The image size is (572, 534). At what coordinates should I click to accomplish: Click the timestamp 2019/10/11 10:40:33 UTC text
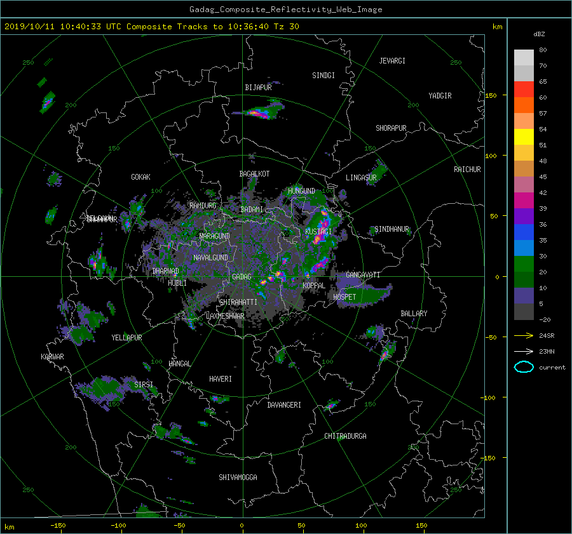point(58,27)
